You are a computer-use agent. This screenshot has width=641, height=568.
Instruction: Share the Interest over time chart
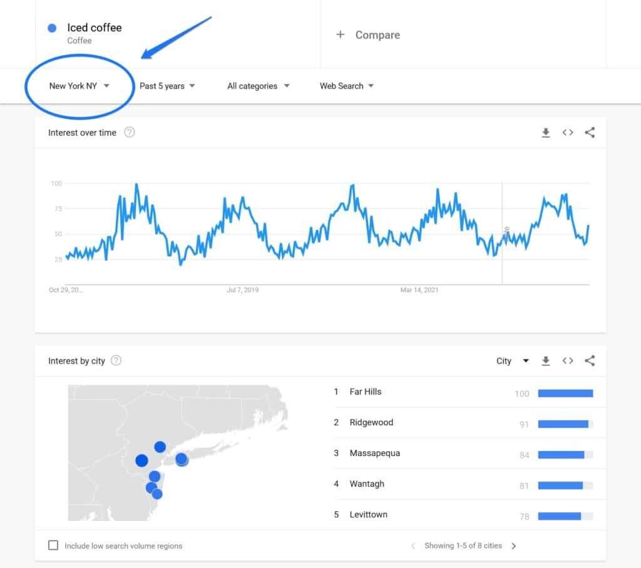[x=590, y=133]
